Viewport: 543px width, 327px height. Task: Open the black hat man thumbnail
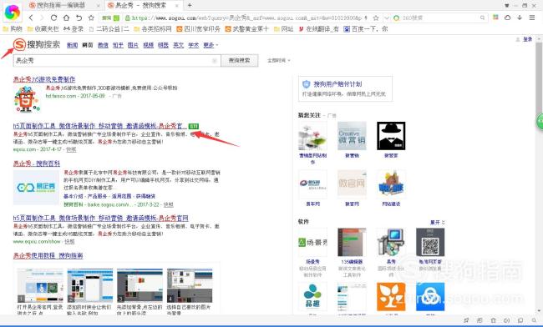click(x=391, y=136)
